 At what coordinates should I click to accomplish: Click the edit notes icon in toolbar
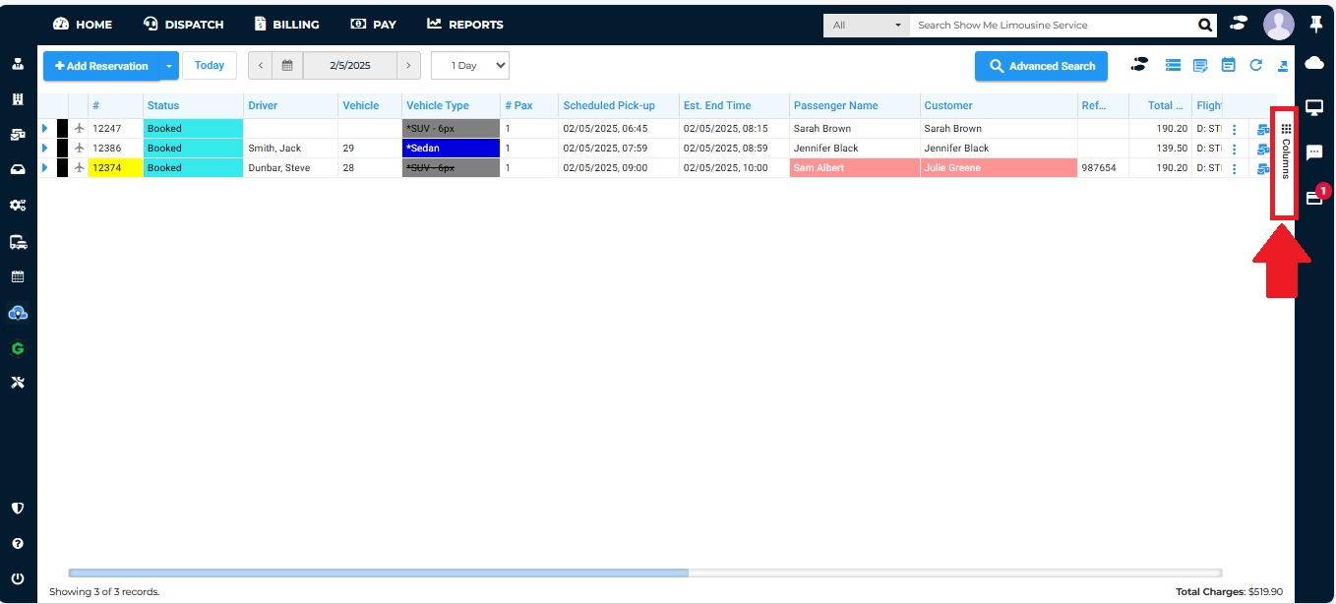pyautogui.click(x=1200, y=65)
